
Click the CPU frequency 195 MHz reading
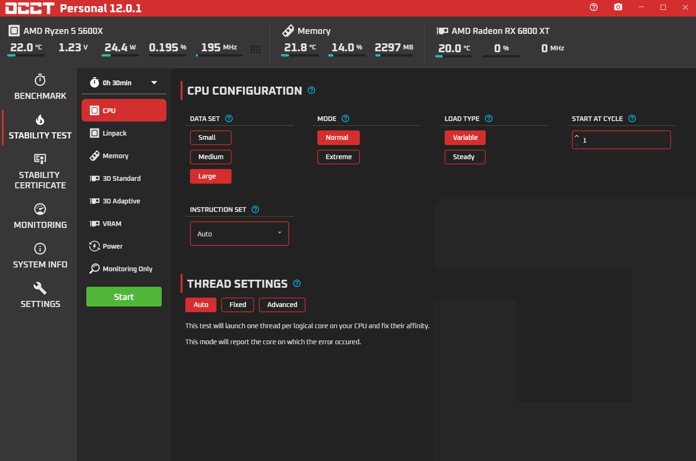coord(219,48)
